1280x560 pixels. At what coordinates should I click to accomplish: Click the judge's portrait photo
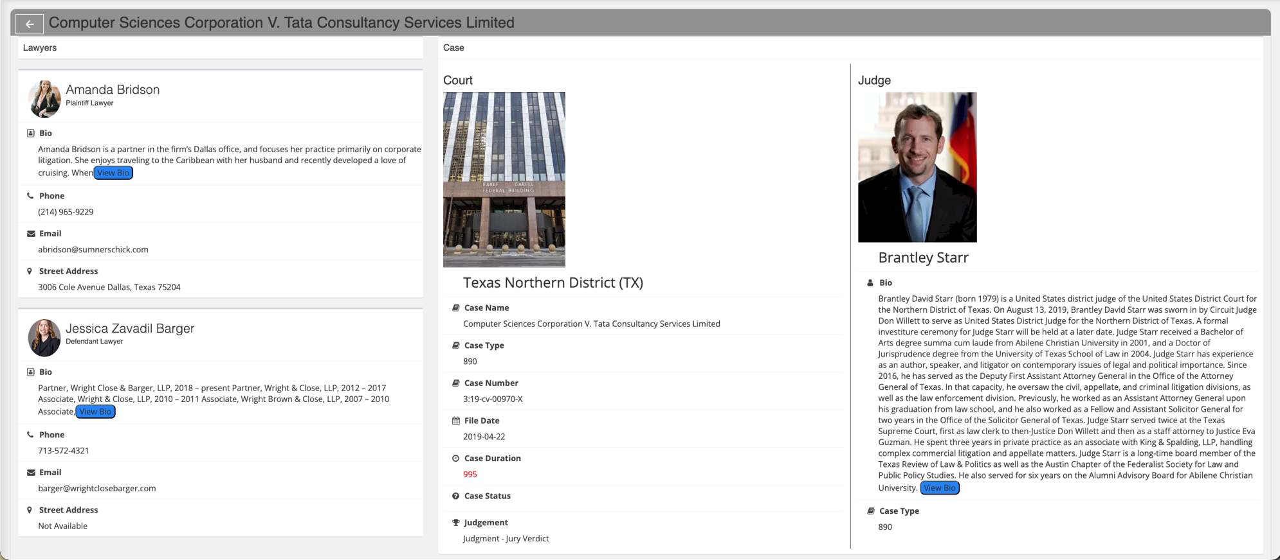[917, 167]
